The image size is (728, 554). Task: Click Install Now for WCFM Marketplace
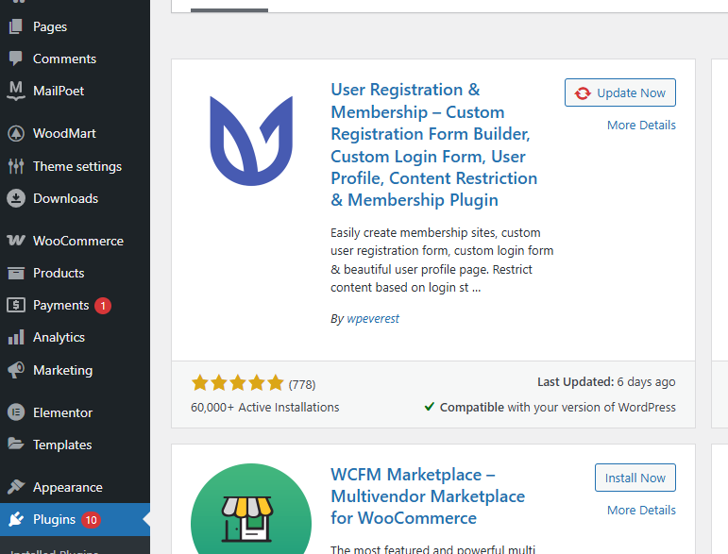[635, 478]
